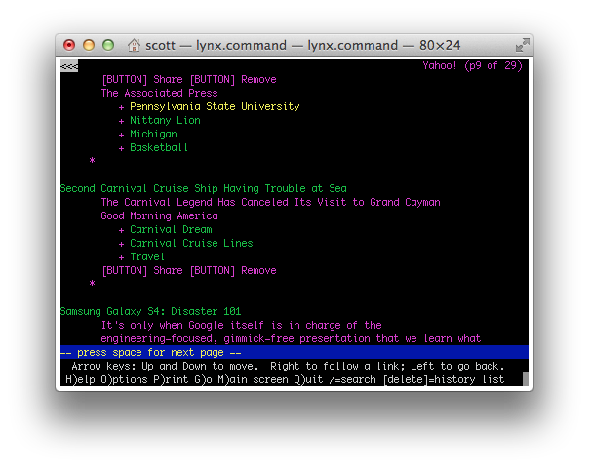Click O)ptions in the bottom command line

(124, 379)
